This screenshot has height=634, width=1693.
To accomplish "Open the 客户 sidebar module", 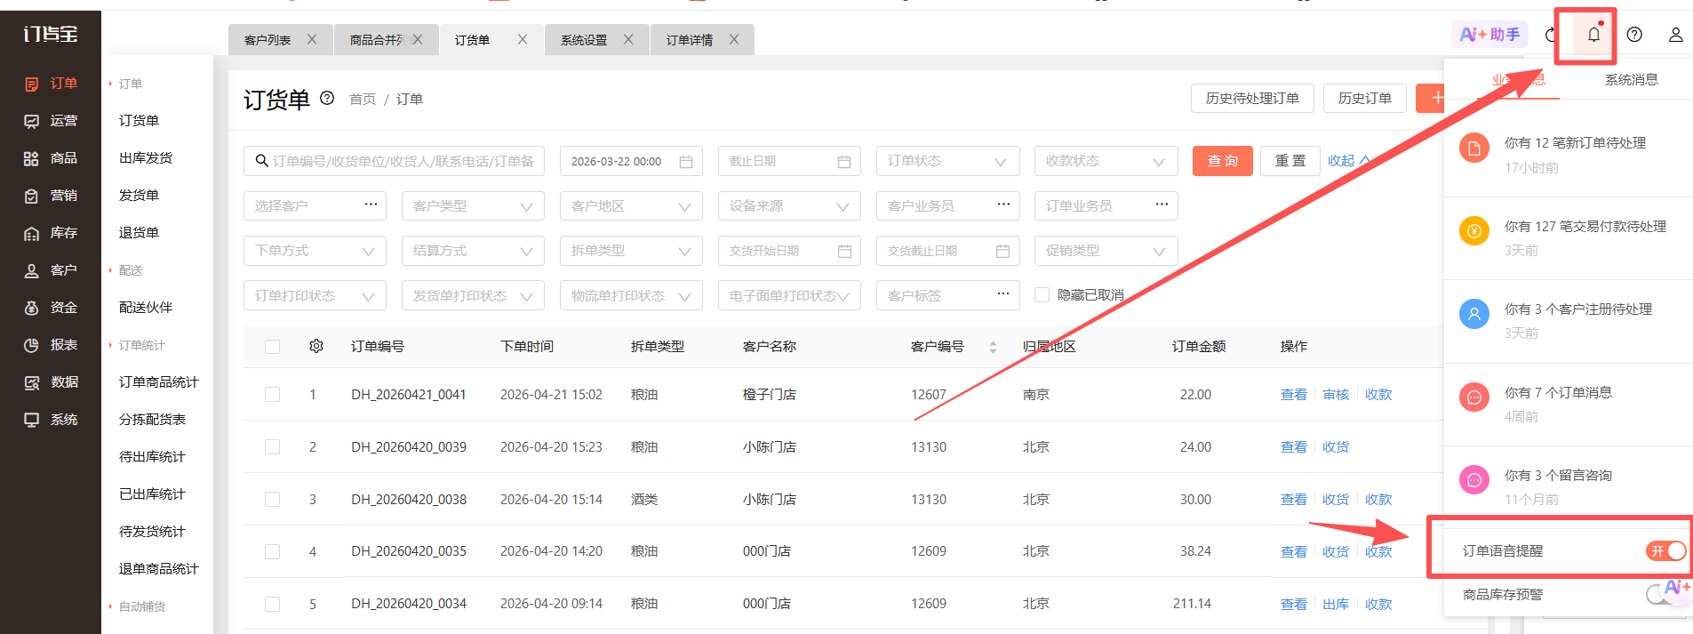I will click(51, 270).
